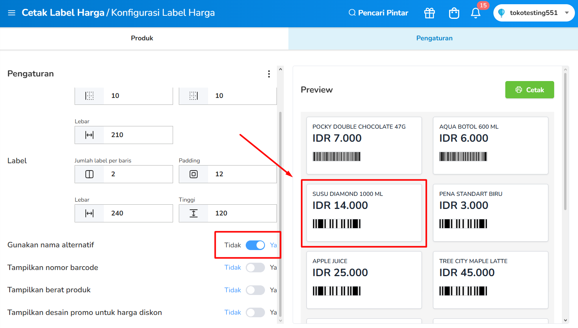Enable Tampilkan desain promo untuk harga diskon switch
The width and height of the screenshot is (578, 328).
point(255,312)
